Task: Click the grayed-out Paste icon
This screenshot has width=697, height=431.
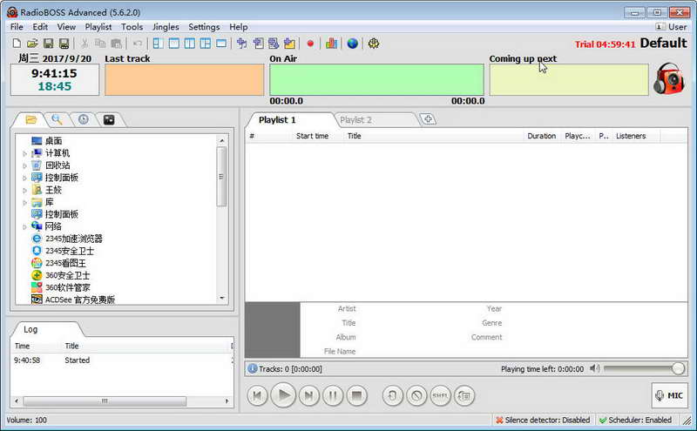Action: click(117, 44)
